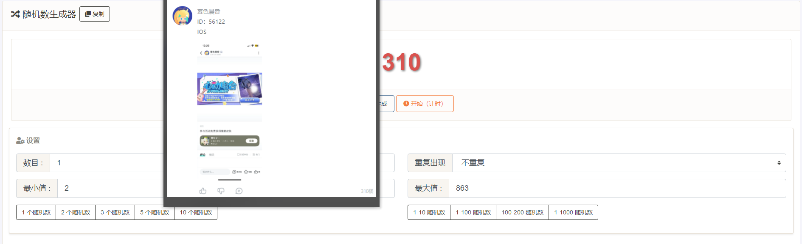Image resolution: width=802 pixels, height=244 pixels.
Task: Click the thumbs-down icon on overlay post
Action: pos(221,191)
